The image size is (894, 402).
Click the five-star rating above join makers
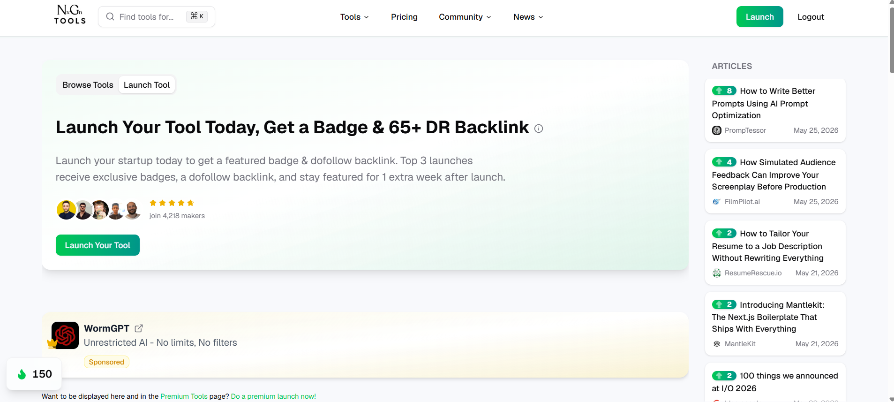point(172,203)
